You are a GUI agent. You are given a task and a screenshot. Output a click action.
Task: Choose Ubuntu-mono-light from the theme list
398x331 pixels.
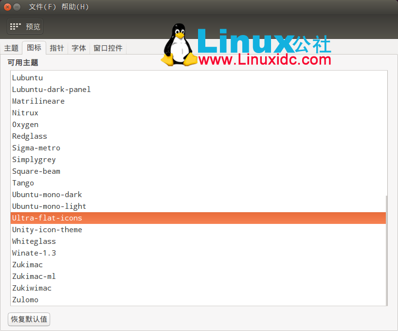coord(49,206)
